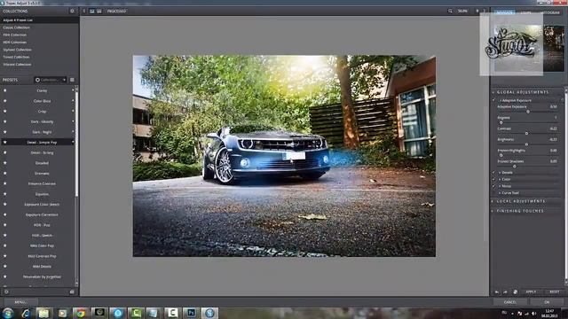The image size is (568, 319).
Task: Select the Classic Collection
Action: tap(17, 27)
